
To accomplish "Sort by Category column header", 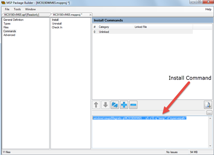I will click(115, 27).
